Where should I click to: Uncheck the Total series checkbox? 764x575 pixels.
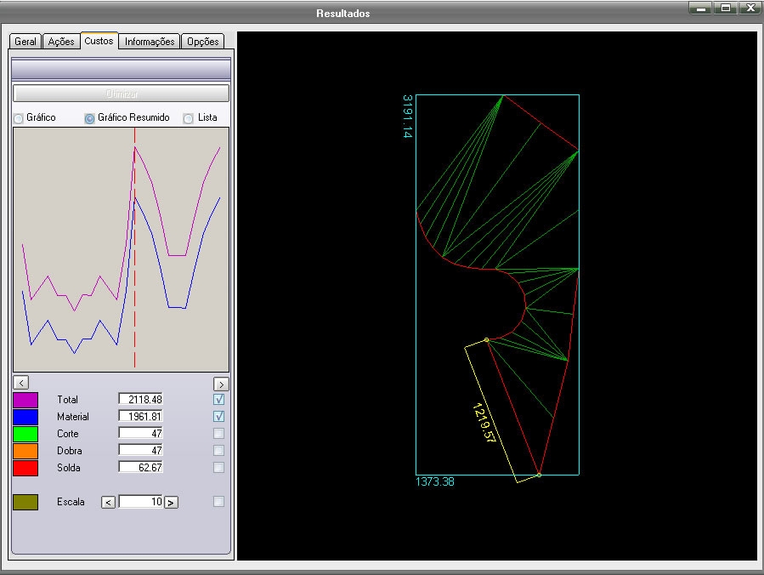coord(218,399)
